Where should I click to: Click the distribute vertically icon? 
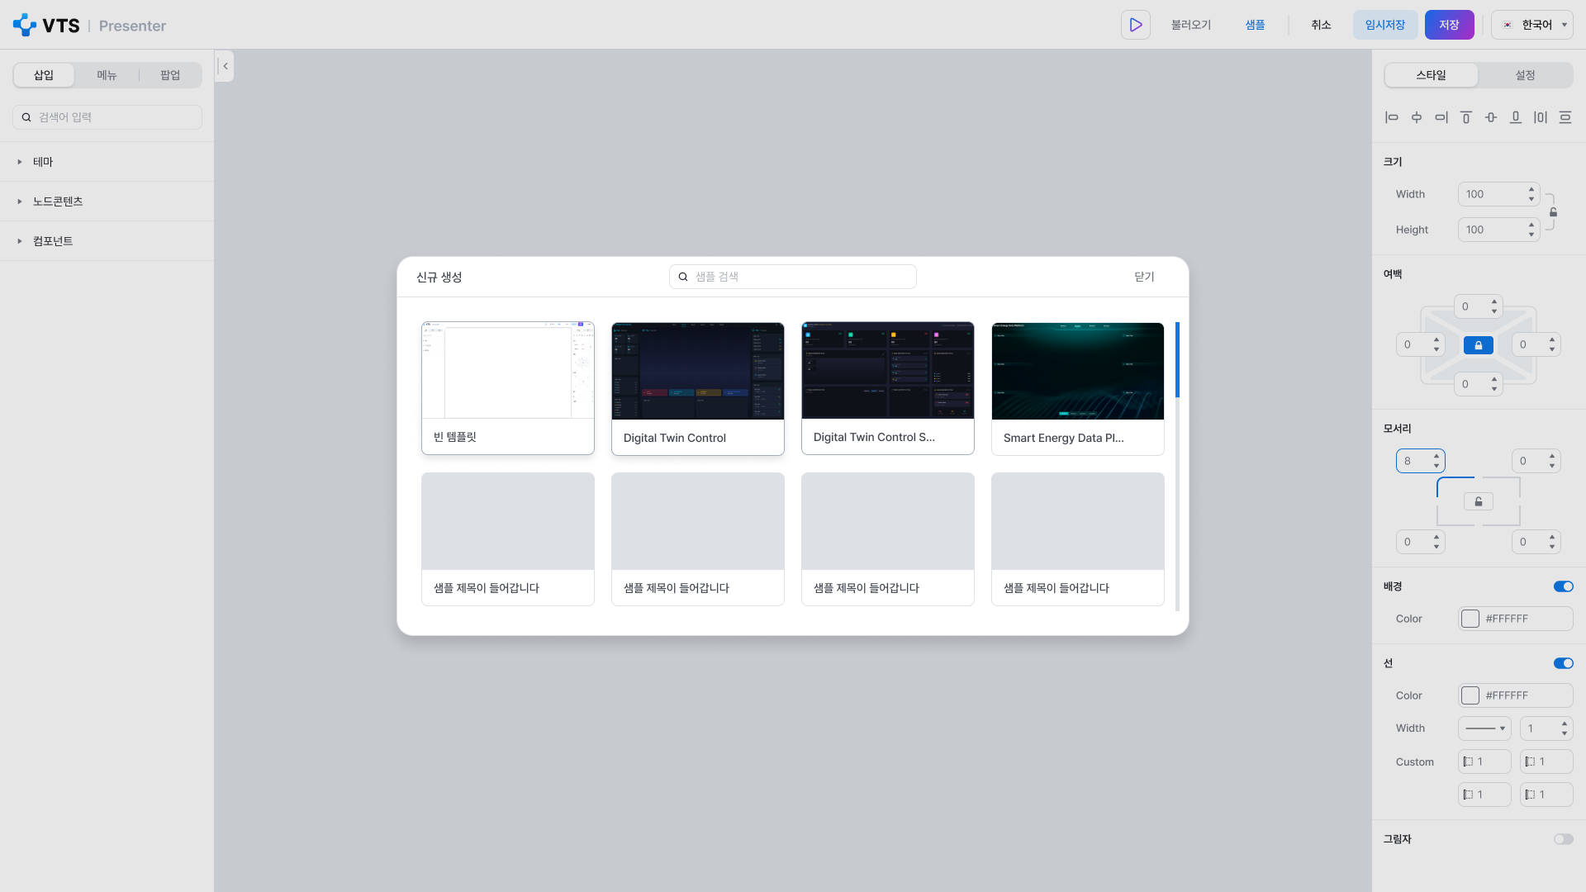tap(1565, 117)
